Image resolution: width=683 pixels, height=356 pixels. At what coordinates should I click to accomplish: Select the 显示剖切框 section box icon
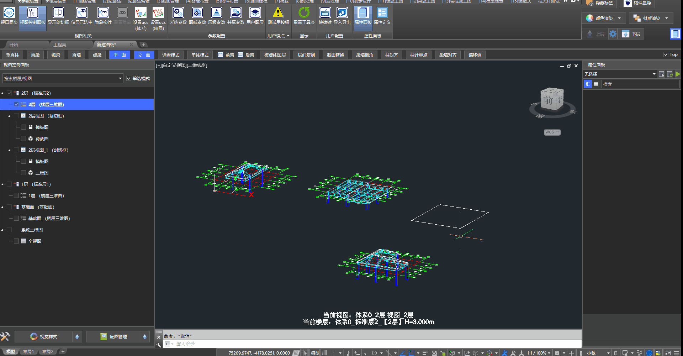(58, 13)
